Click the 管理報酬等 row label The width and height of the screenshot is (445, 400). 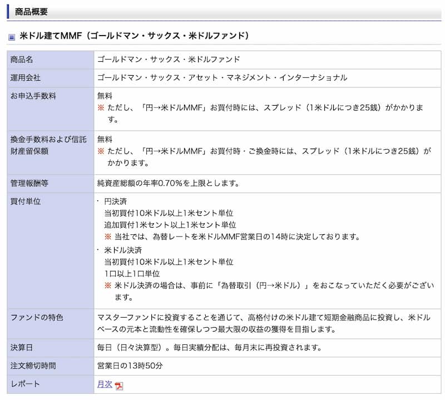click(29, 183)
